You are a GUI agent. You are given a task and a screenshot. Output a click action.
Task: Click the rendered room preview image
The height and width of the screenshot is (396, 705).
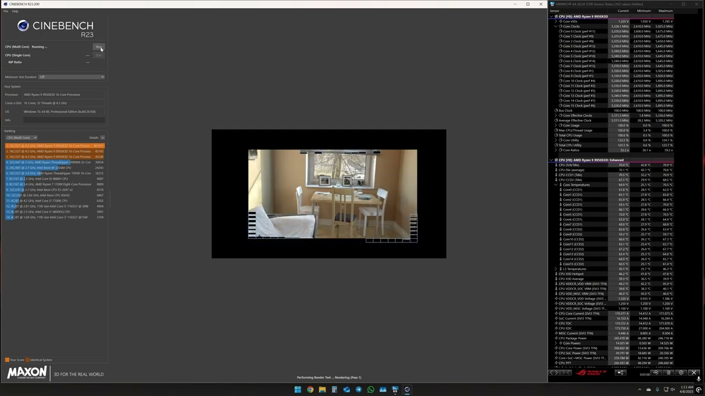(333, 195)
